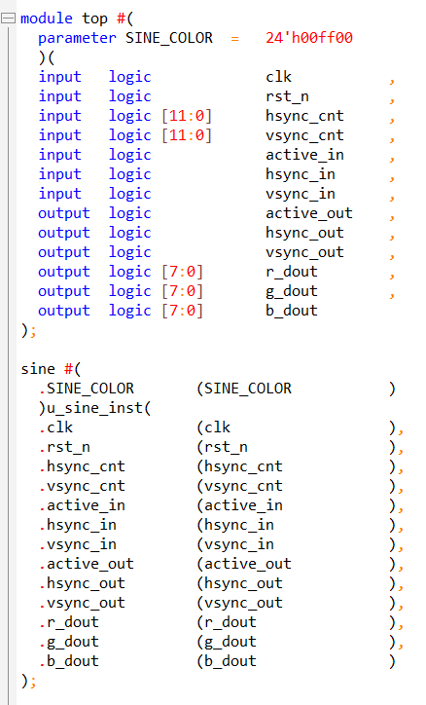The height and width of the screenshot is (705, 426).
Task: Click the 'input' keyword on clk line
Action: click(59, 77)
